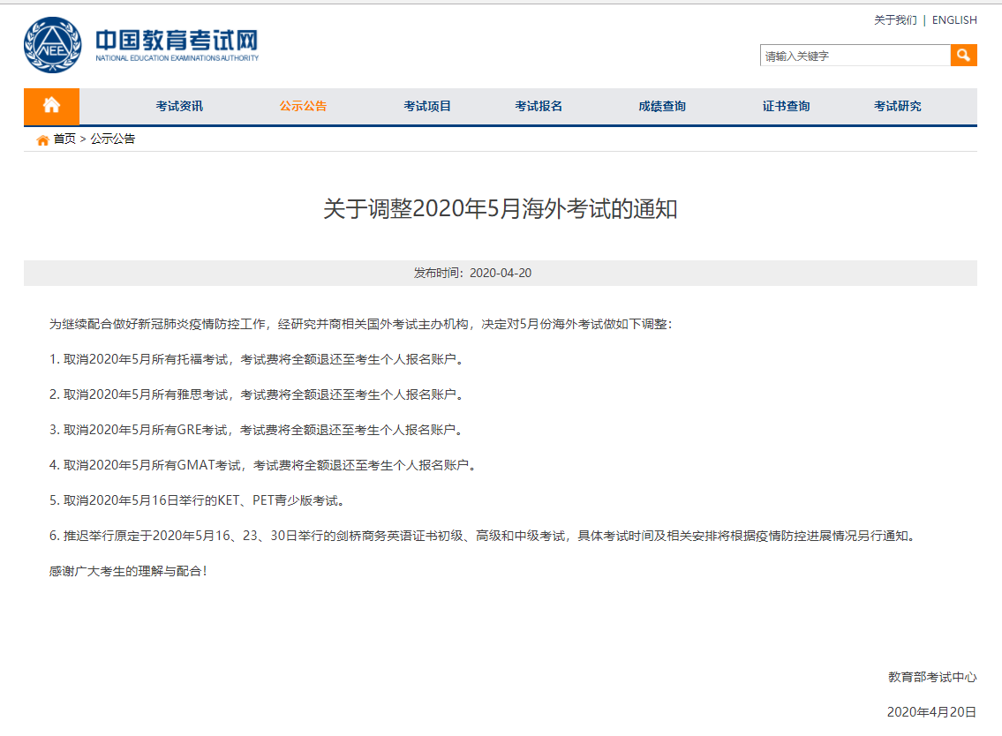
Task: Go to the 考试报名 section
Action: [x=539, y=106]
